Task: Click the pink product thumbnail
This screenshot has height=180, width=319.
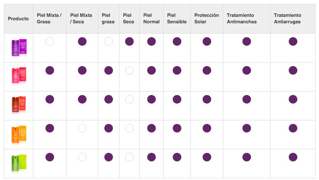Action: [x=19, y=76]
